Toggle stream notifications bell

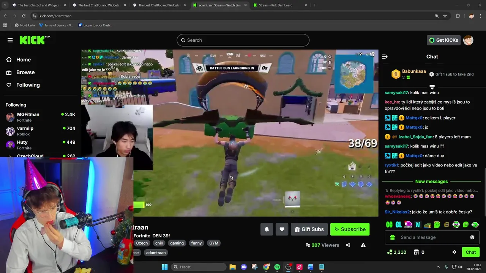pos(267,229)
